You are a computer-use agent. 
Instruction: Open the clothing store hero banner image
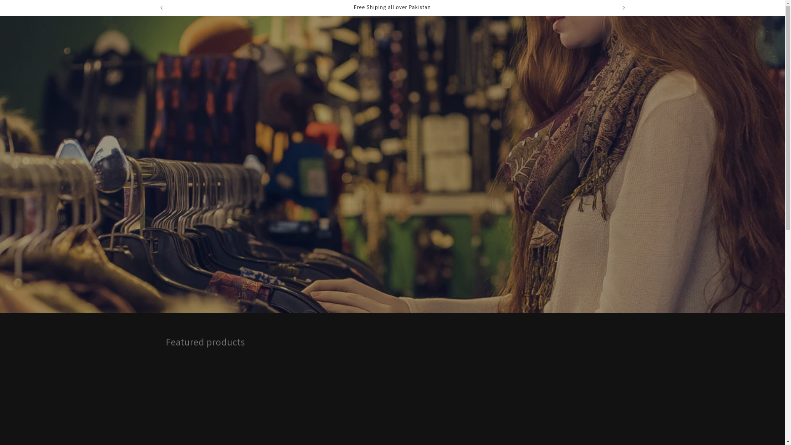[x=392, y=164]
